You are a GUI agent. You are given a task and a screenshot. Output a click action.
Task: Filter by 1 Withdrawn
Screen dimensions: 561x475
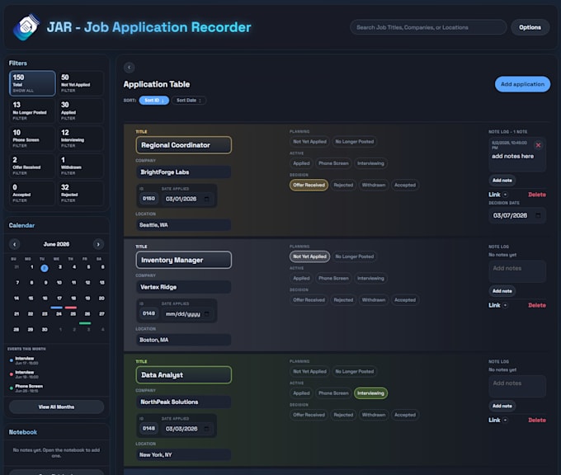pos(81,166)
